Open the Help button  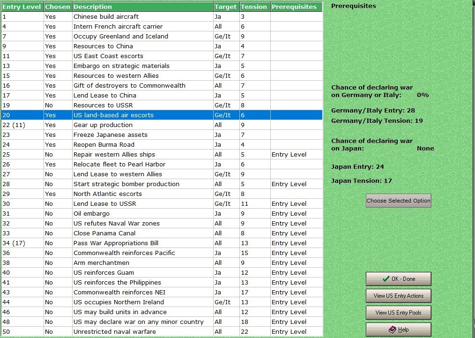tap(398, 330)
